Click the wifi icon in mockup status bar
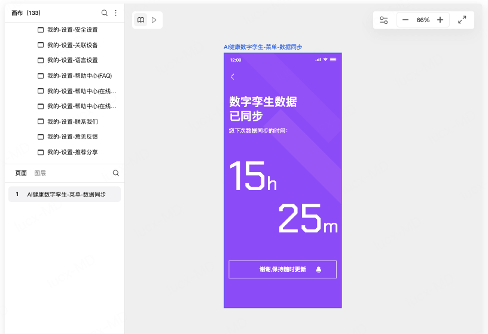Screen dimensions: 488x334 pyautogui.click(x=325, y=59)
